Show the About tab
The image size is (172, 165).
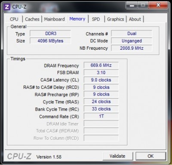tap(135, 19)
